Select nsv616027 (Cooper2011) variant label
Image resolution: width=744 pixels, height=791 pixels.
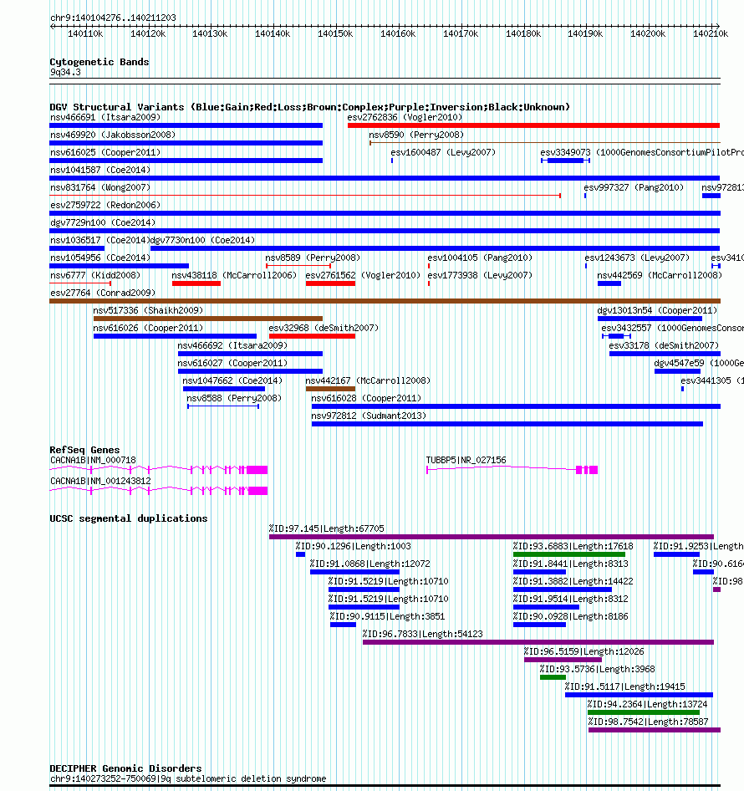point(232,364)
